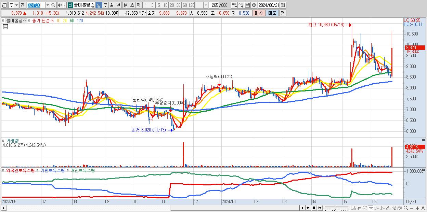Toggle the 종가 단순 moving average legend marker
The height and width of the screenshot is (212, 427).
(30, 20)
